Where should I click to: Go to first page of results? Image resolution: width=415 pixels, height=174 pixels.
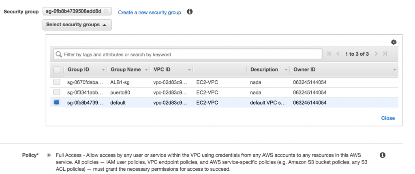point(329,54)
